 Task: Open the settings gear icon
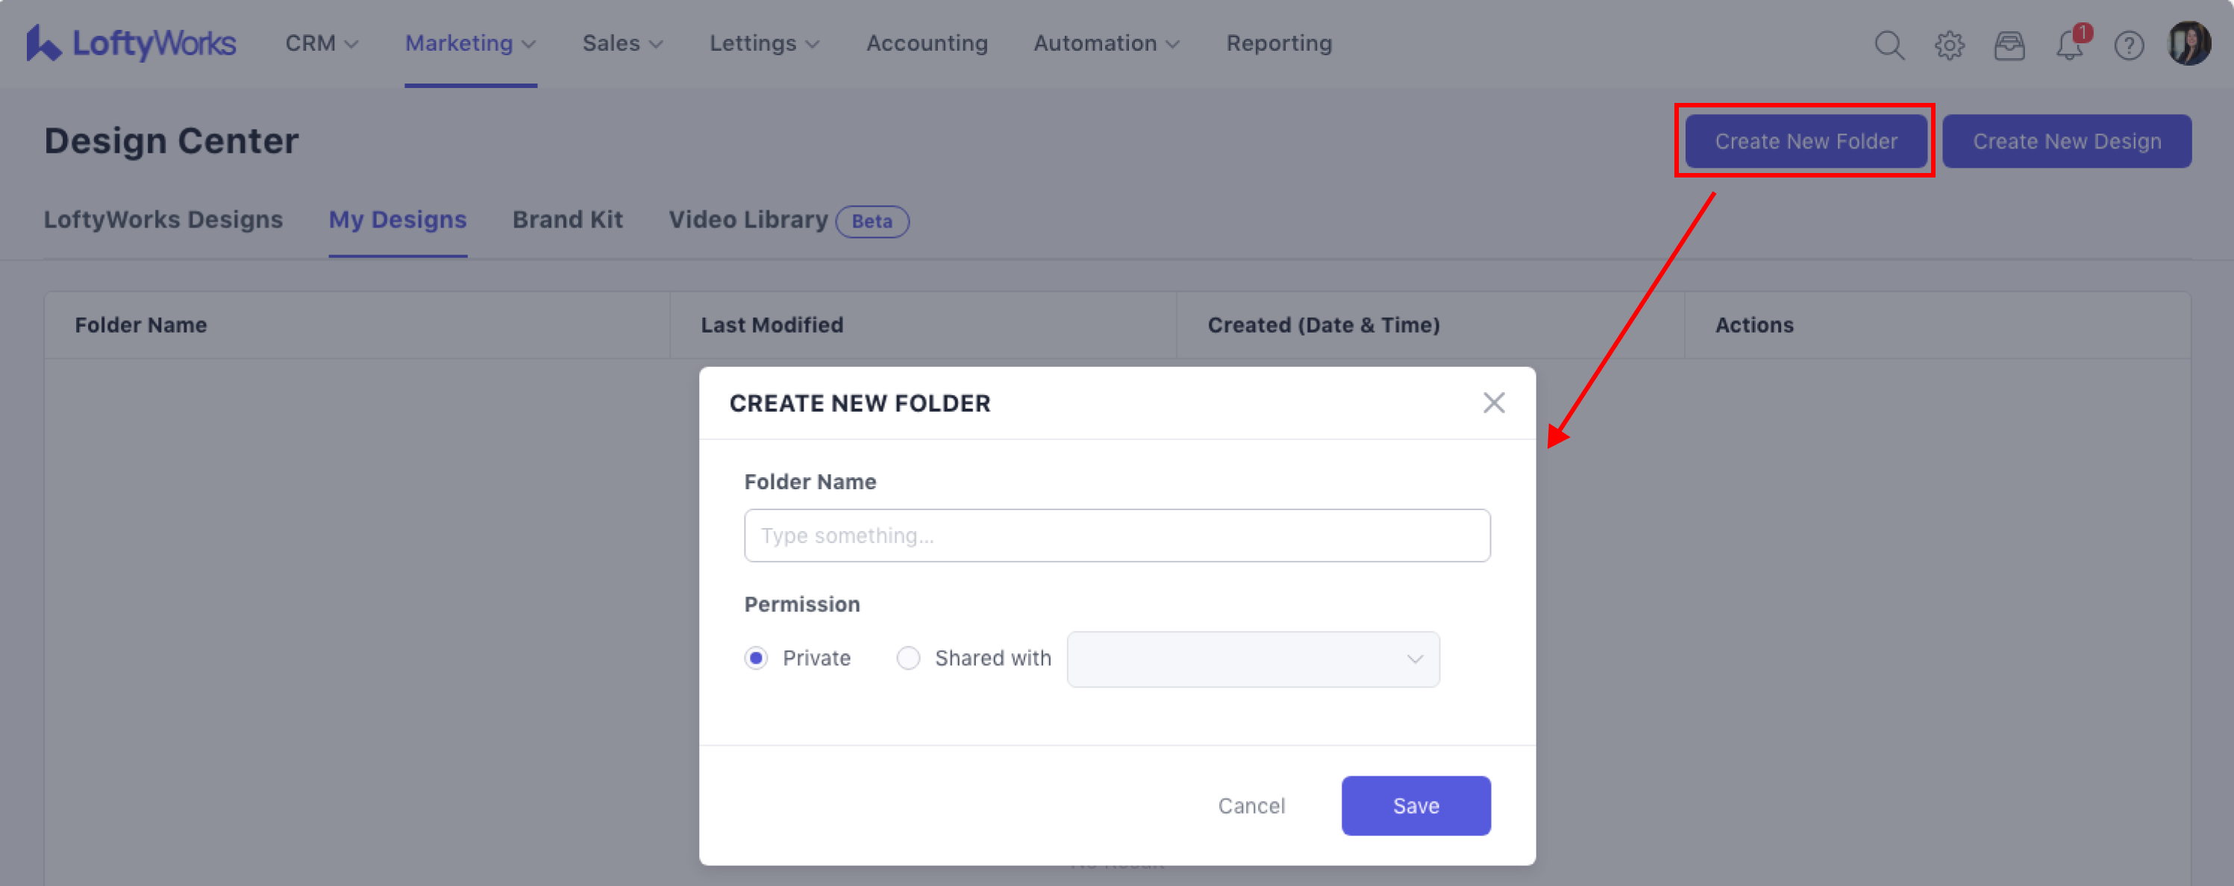click(x=1949, y=45)
